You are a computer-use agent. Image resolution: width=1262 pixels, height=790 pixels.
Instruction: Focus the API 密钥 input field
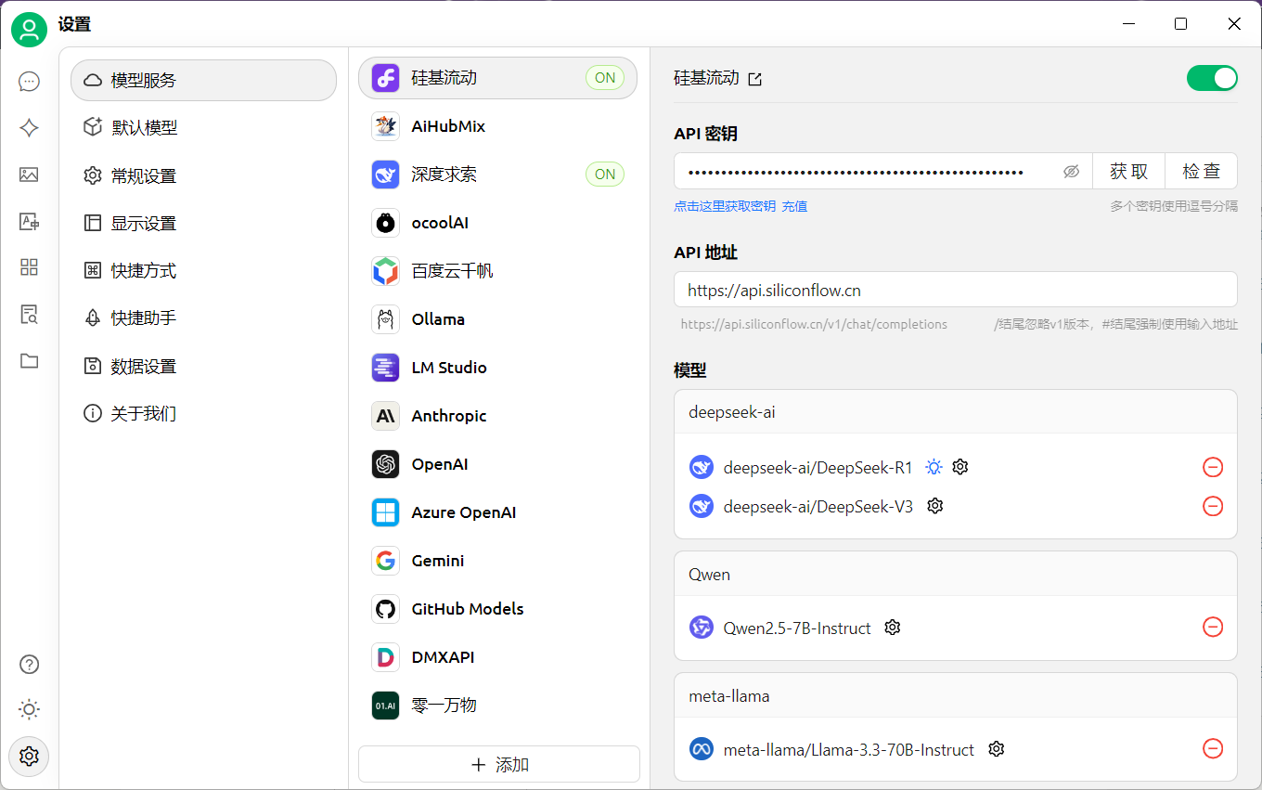click(882, 171)
